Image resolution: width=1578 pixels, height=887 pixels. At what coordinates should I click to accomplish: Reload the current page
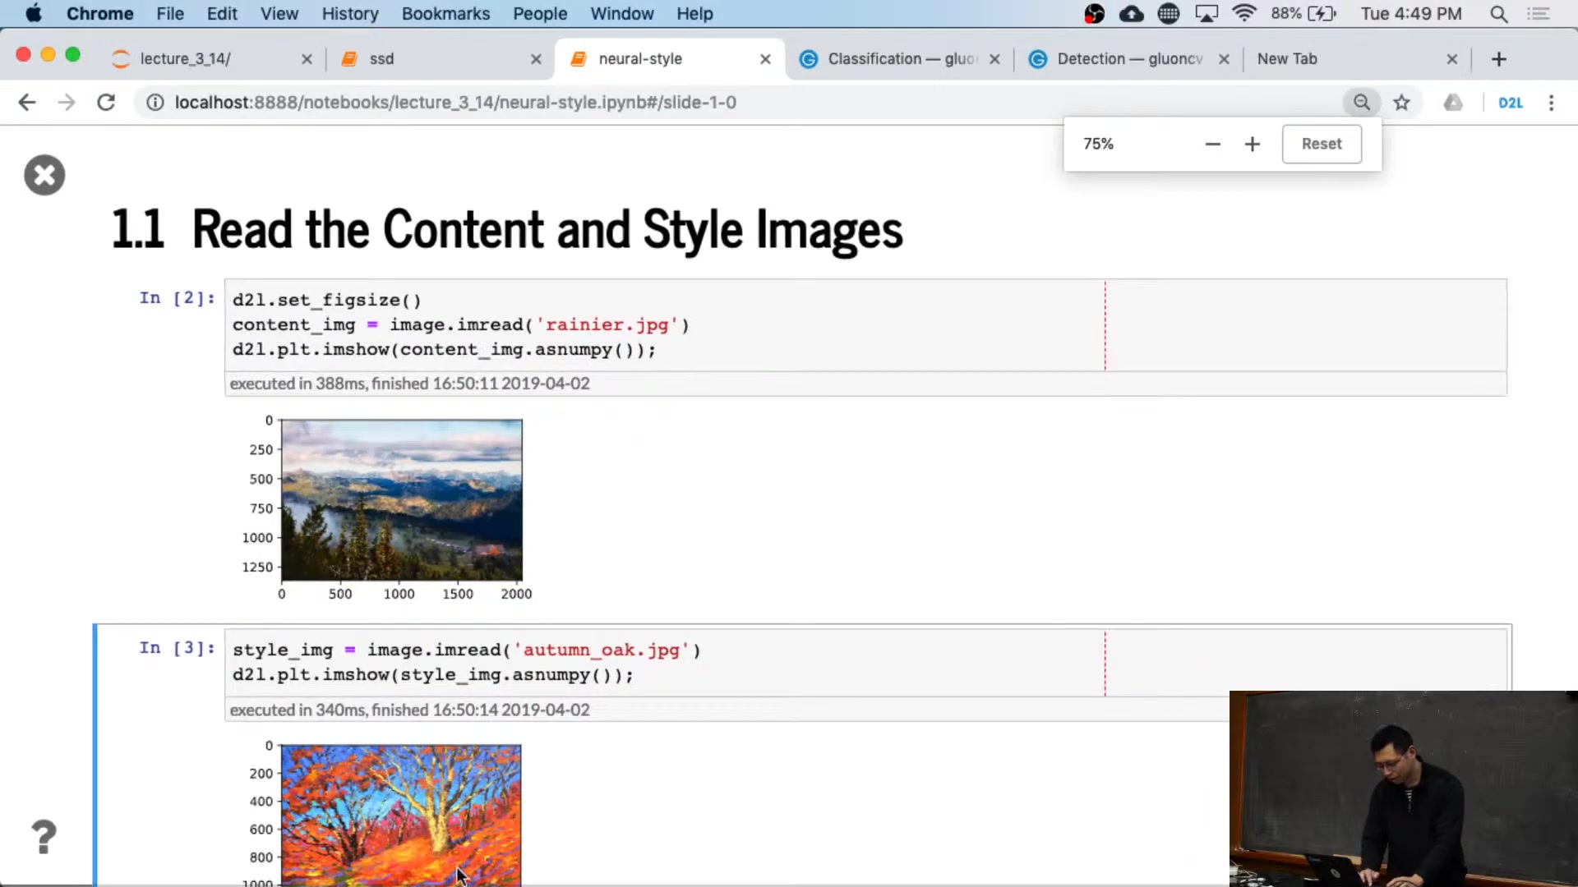point(106,103)
